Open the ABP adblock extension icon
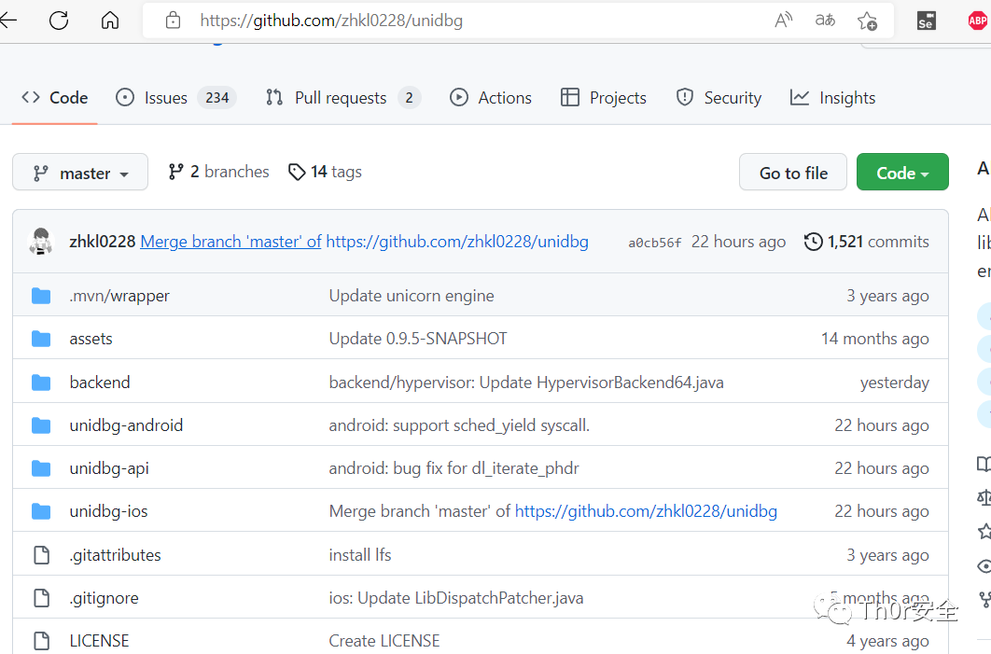Viewport: 991px width, 654px height. pos(978,21)
